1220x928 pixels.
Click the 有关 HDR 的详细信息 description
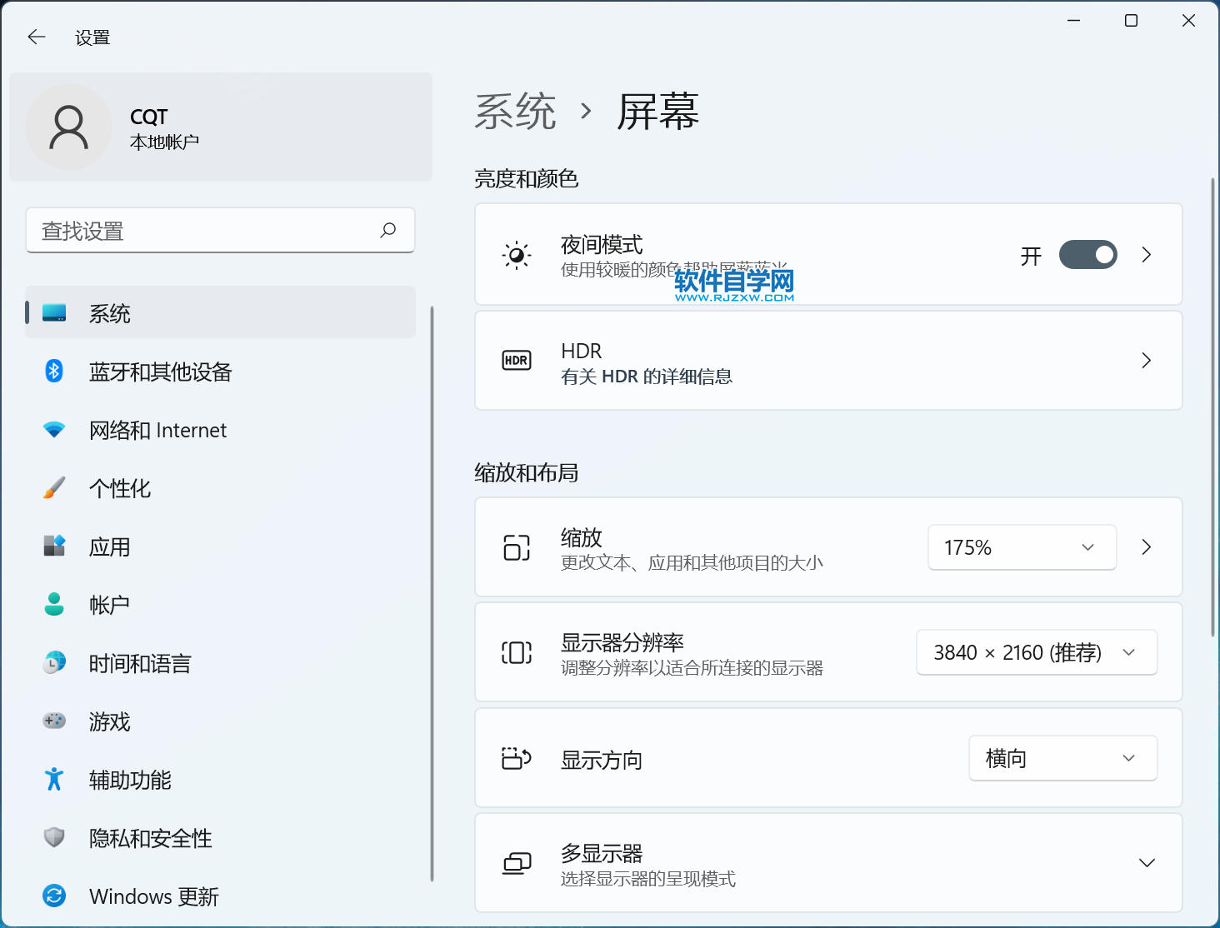point(647,377)
